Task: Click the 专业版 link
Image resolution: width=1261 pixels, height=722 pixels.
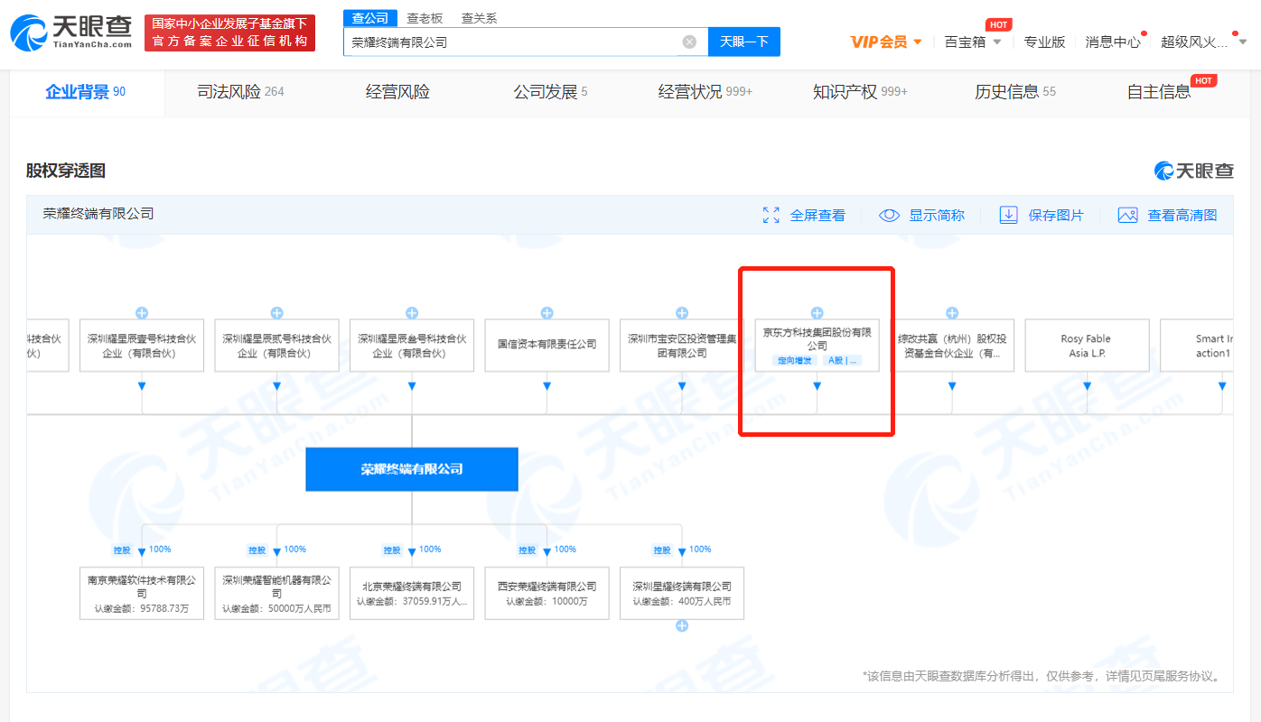Action: 1044,42
